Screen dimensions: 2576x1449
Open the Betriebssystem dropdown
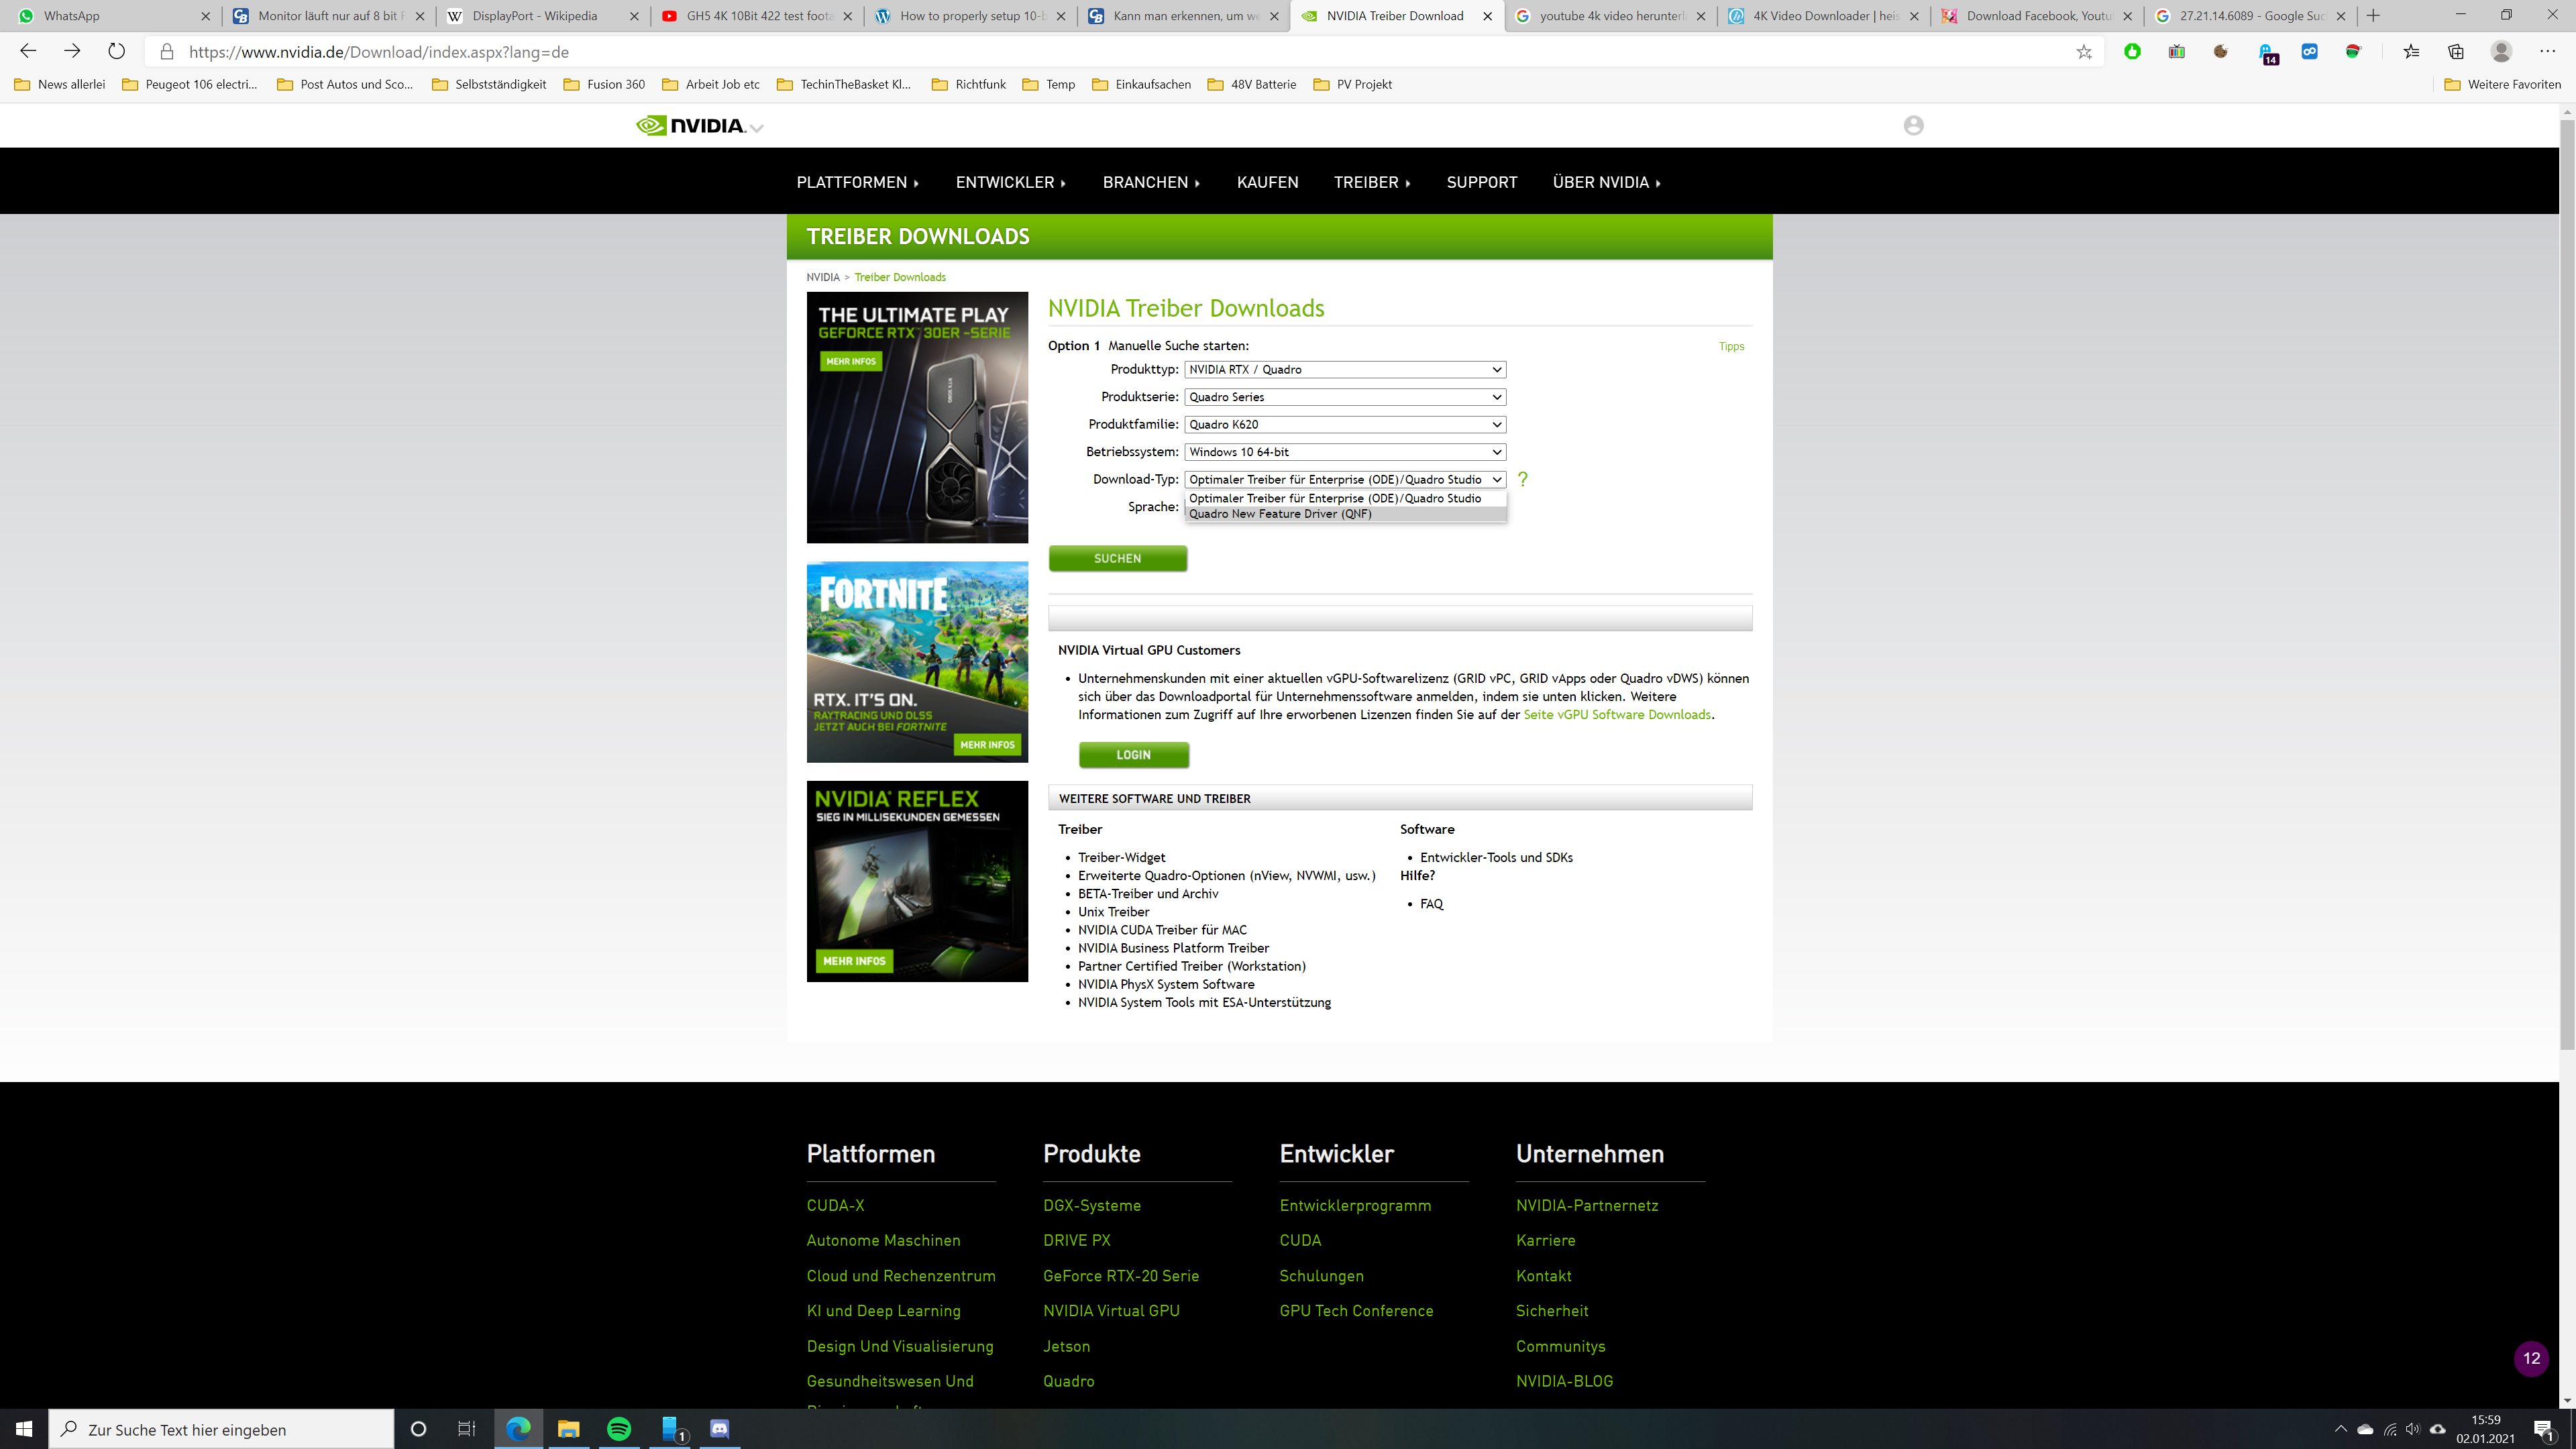[x=1344, y=452]
